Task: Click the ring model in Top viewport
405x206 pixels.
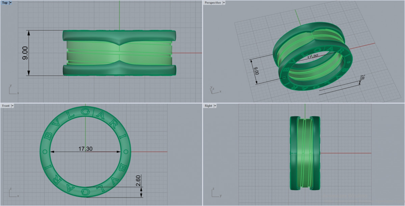Action: [x=119, y=53]
